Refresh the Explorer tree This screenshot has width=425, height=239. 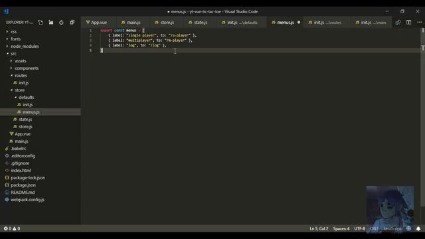(62, 23)
